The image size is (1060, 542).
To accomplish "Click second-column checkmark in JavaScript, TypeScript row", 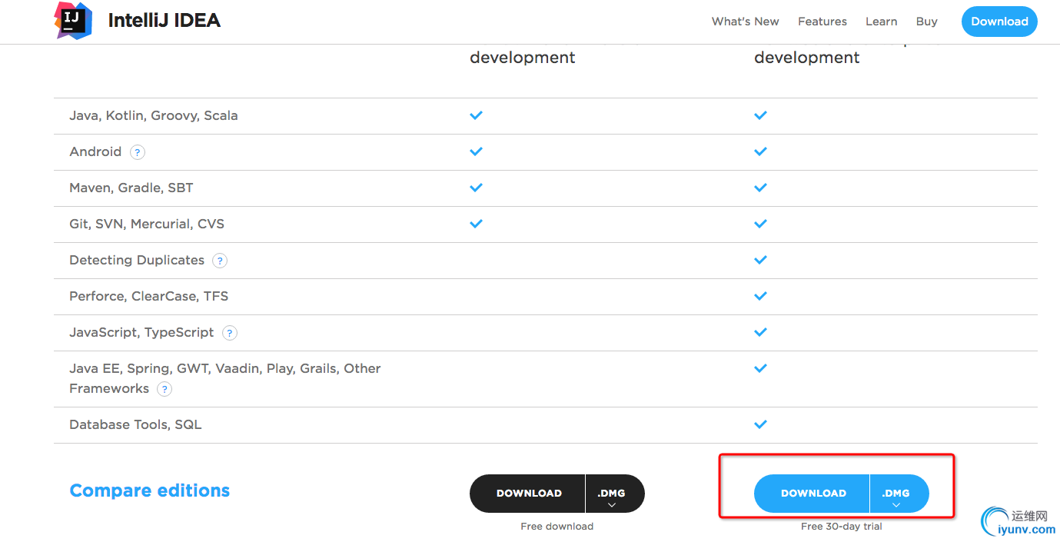I will click(x=761, y=332).
